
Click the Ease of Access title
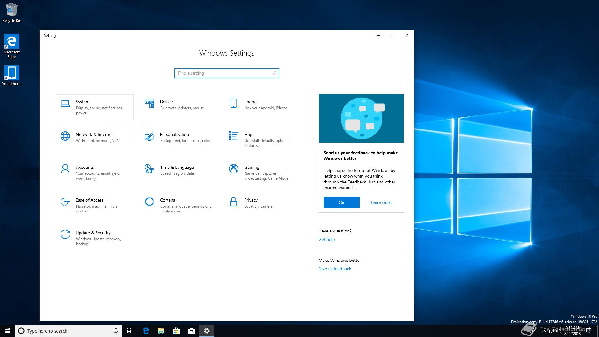[x=90, y=200]
